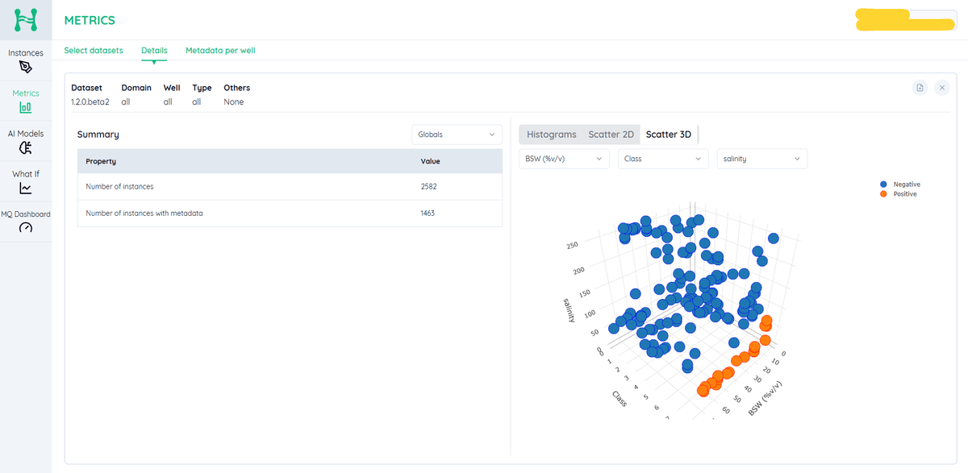Open the Histograms chart tab
The width and height of the screenshot is (968, 473).
tap(552, 135)
